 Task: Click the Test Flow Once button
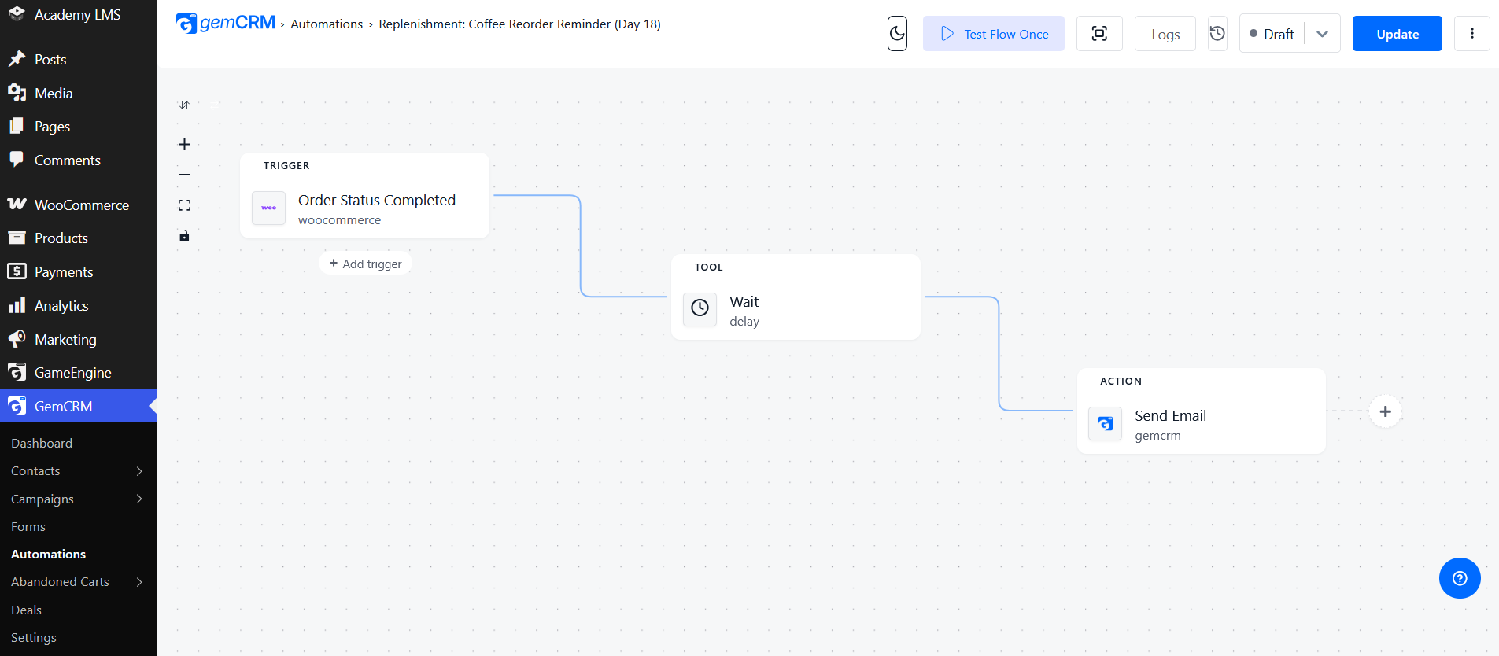pyautogui.click(x=994, y=34)
